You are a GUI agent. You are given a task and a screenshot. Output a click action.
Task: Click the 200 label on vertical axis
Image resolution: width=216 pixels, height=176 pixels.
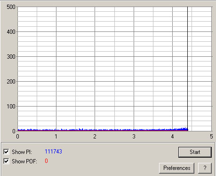(11, 82)
